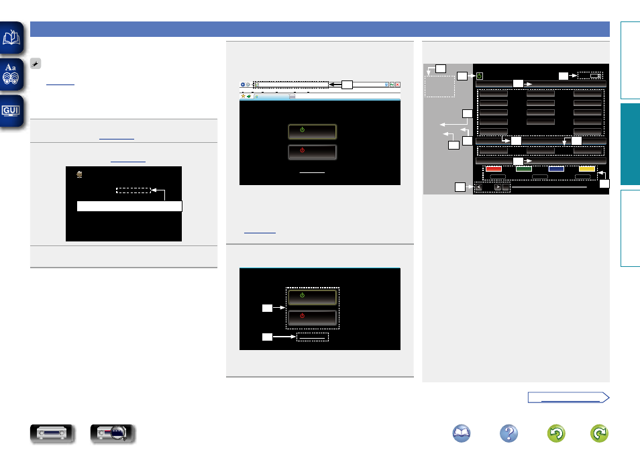The width and height of the screenshot is (640, 452).
Task: Select the active browser page tab
Action: coord(272,97)
